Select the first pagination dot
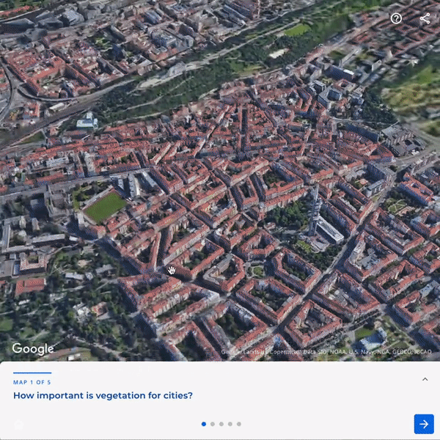This screenshot has height=440, width=440. point(204,424)
